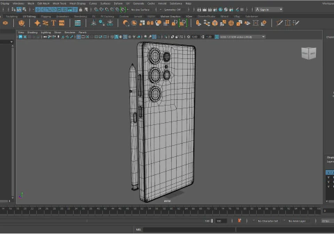Click the orange sphere-web shelf icon

231,23
